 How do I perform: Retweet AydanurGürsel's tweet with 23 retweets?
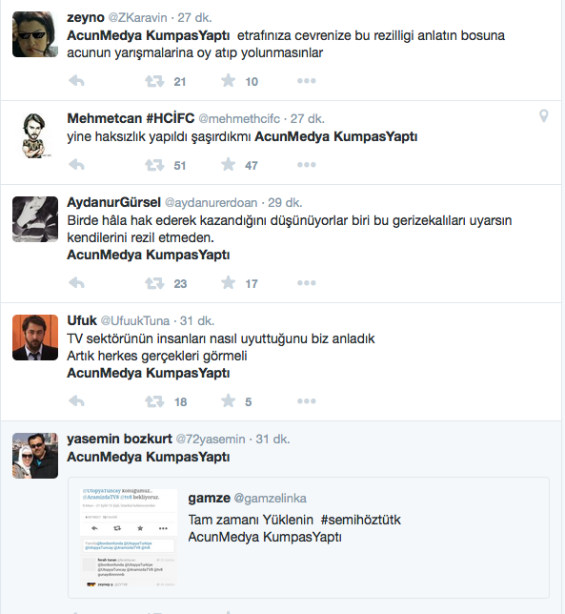(154, 283)
